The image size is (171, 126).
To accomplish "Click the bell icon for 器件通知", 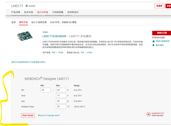I will tap(153, 45).
